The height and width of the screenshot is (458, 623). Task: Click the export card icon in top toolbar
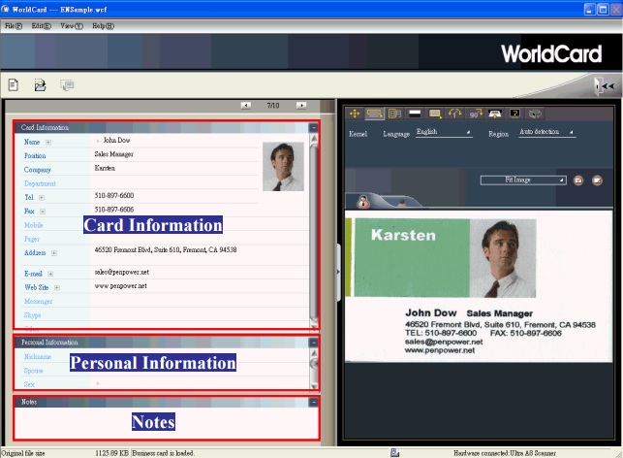[x=40, y=84]
